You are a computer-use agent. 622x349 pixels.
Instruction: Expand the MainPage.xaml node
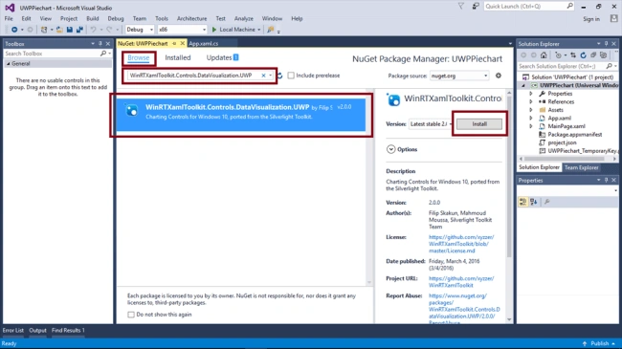[x=531, y=126]
